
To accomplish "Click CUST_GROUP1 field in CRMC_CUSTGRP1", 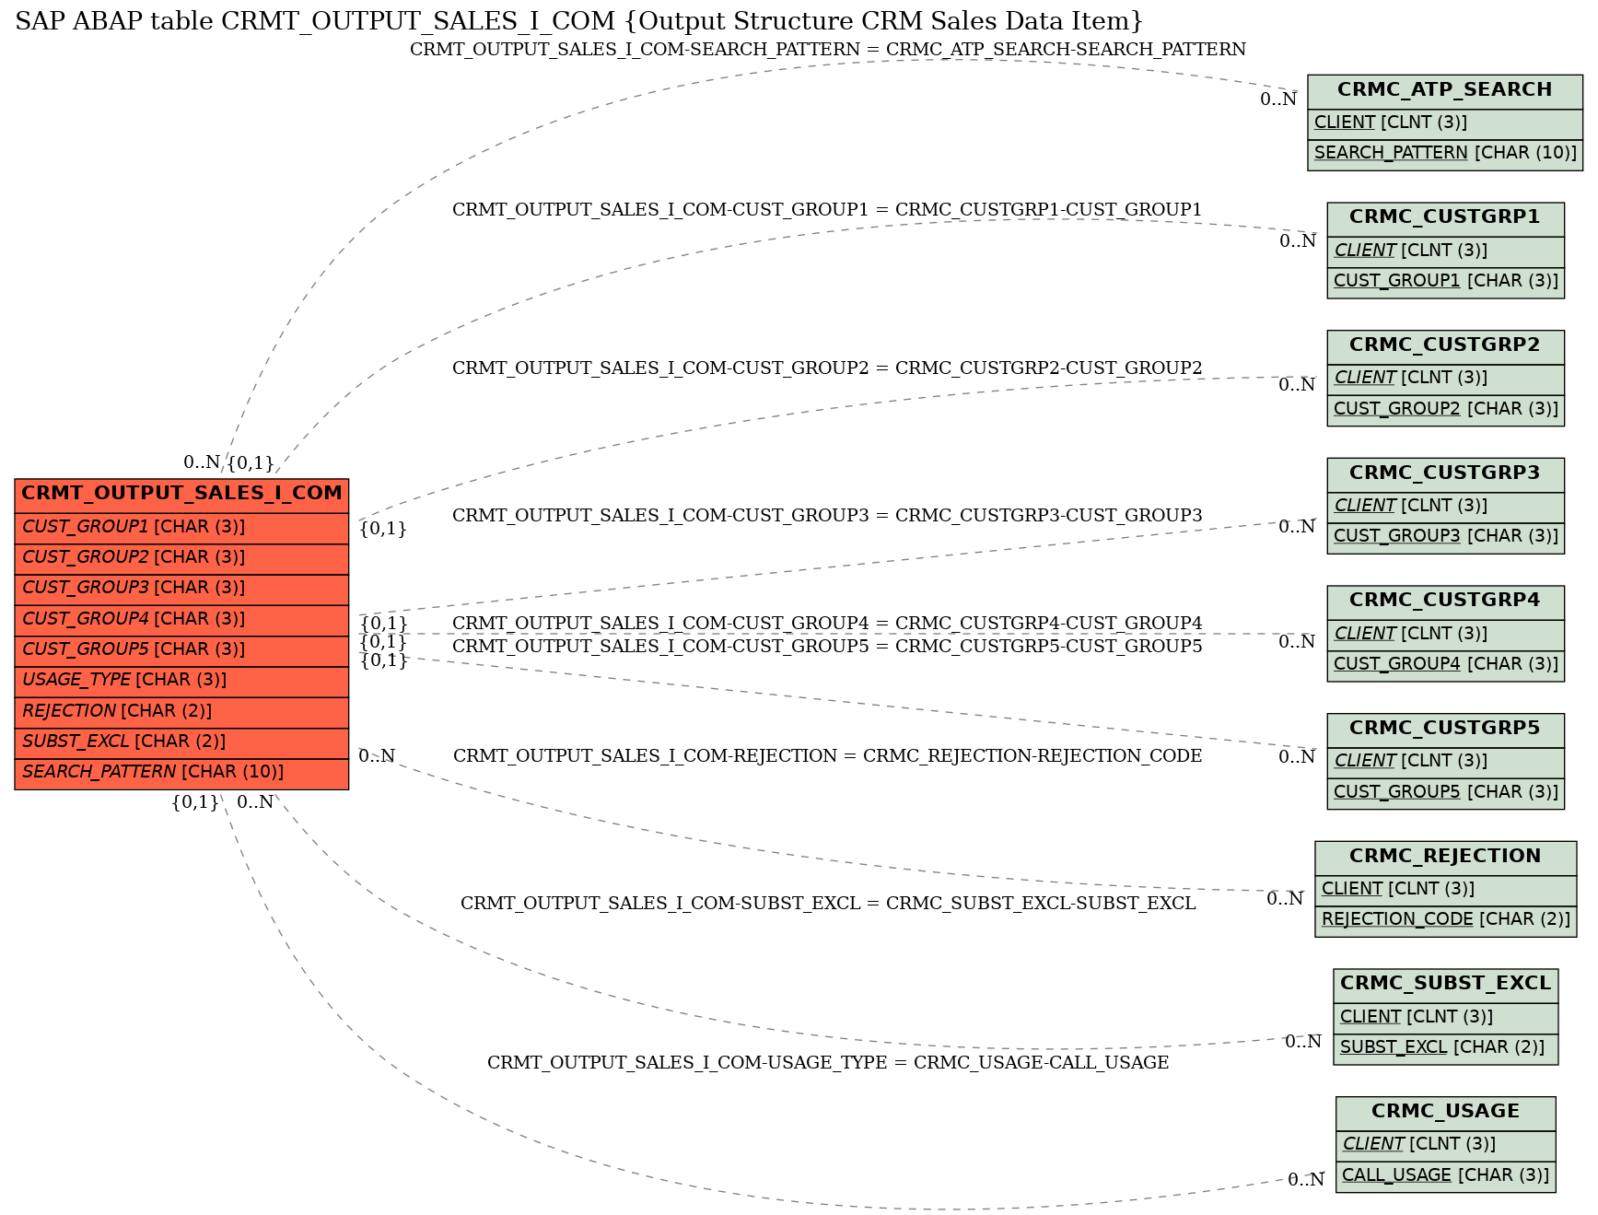I will (x=1445, y=282).
